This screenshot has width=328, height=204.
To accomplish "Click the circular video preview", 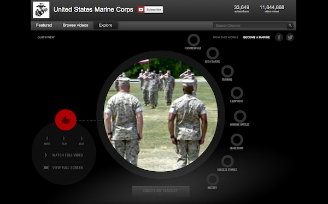I will tap(161, 115).
